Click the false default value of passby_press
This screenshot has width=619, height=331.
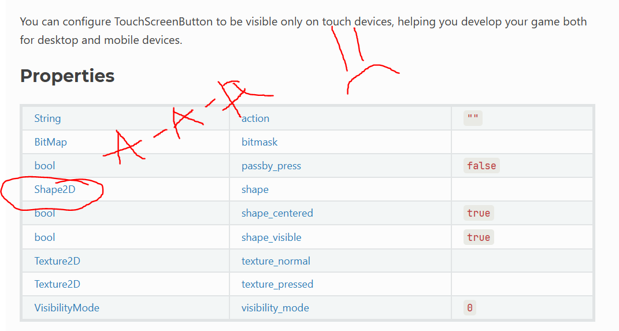pos(481,166)
